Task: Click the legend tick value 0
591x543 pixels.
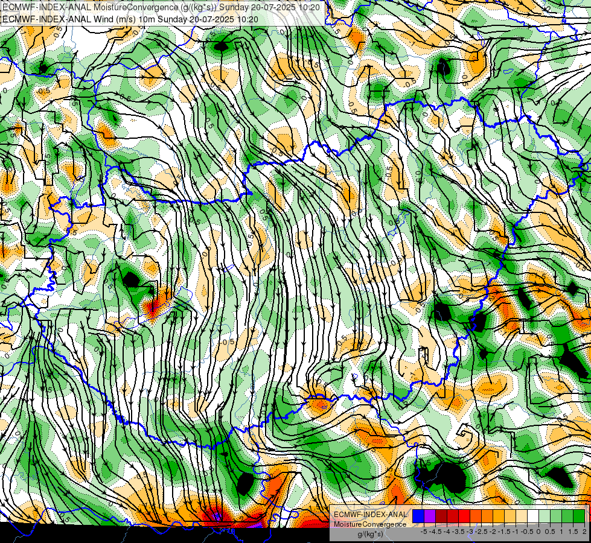Action: pyautogui.click(x=538, y=532)
